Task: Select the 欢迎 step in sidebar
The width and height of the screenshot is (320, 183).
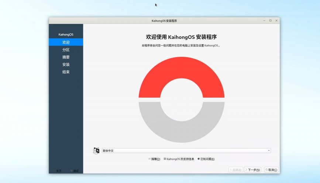Action: click(x=66, y=42)
